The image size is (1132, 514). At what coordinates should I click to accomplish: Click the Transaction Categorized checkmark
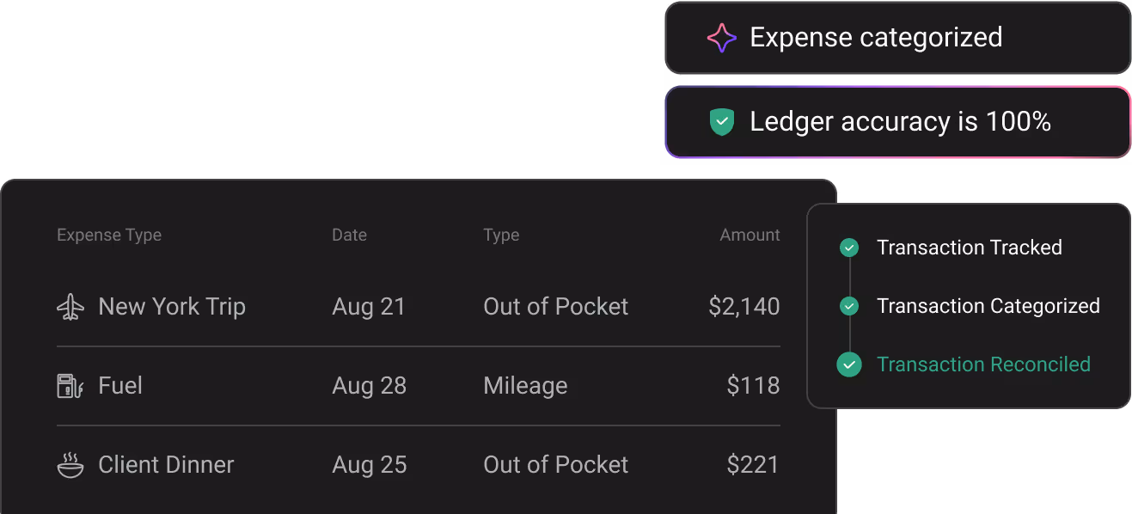point(849,306)
